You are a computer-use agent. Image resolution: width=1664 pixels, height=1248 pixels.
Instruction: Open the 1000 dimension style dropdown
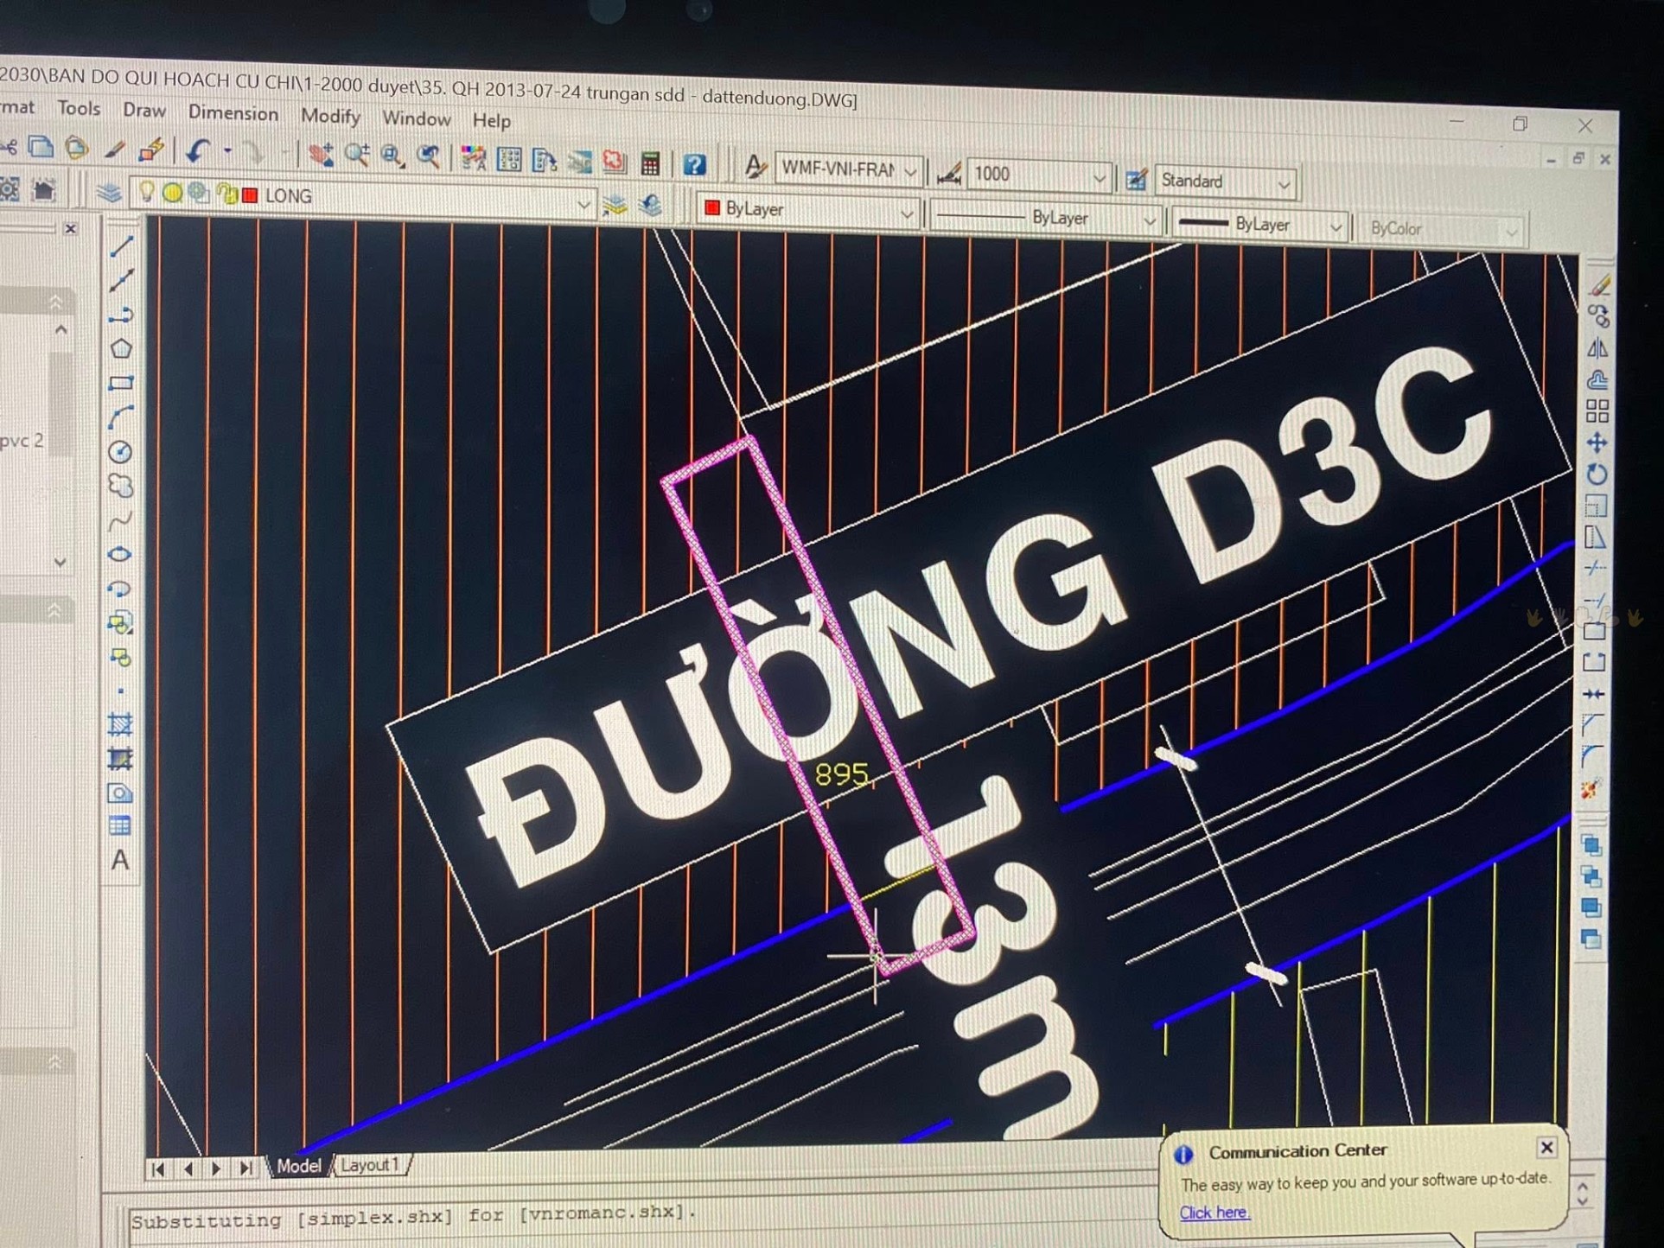point(1099,179)
